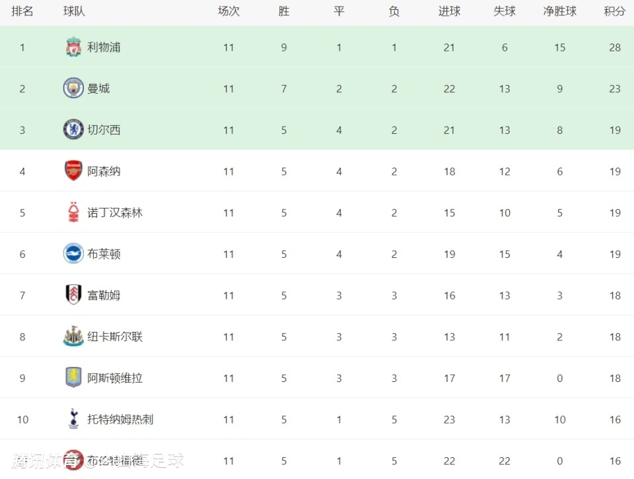Image resolution: width=634 pixels, height=479 pixels.
Task: Click the Arsenal club crest
Action: tap(73, 171)
